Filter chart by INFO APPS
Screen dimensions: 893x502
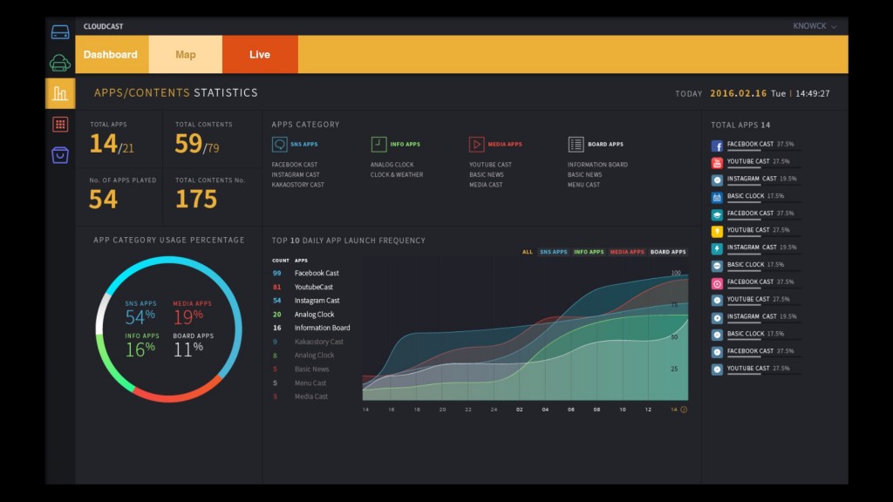click(589, 252)
